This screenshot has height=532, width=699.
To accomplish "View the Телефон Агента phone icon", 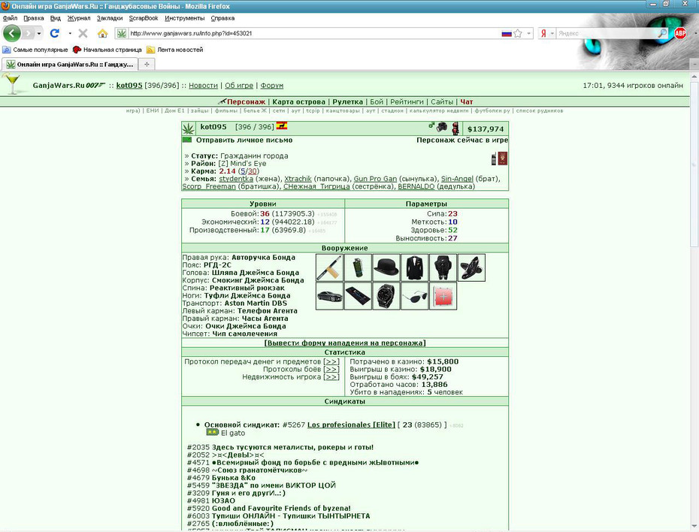I will coord(358,296).
